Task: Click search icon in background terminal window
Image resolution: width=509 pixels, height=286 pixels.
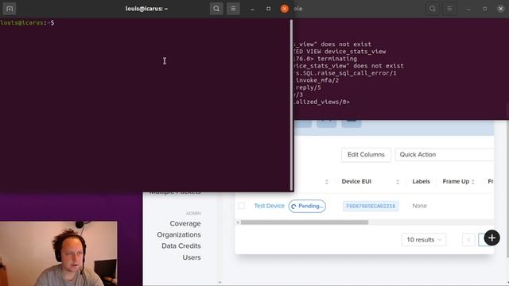Action: (433, 9)
